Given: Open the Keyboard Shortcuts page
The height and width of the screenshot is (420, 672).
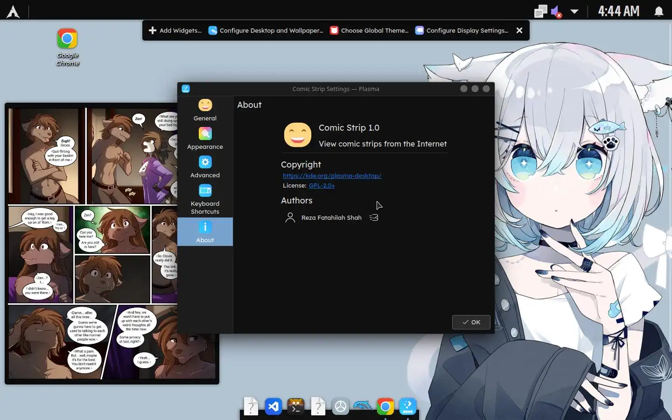Looking at the screenshot, I should tap(205, 199).
